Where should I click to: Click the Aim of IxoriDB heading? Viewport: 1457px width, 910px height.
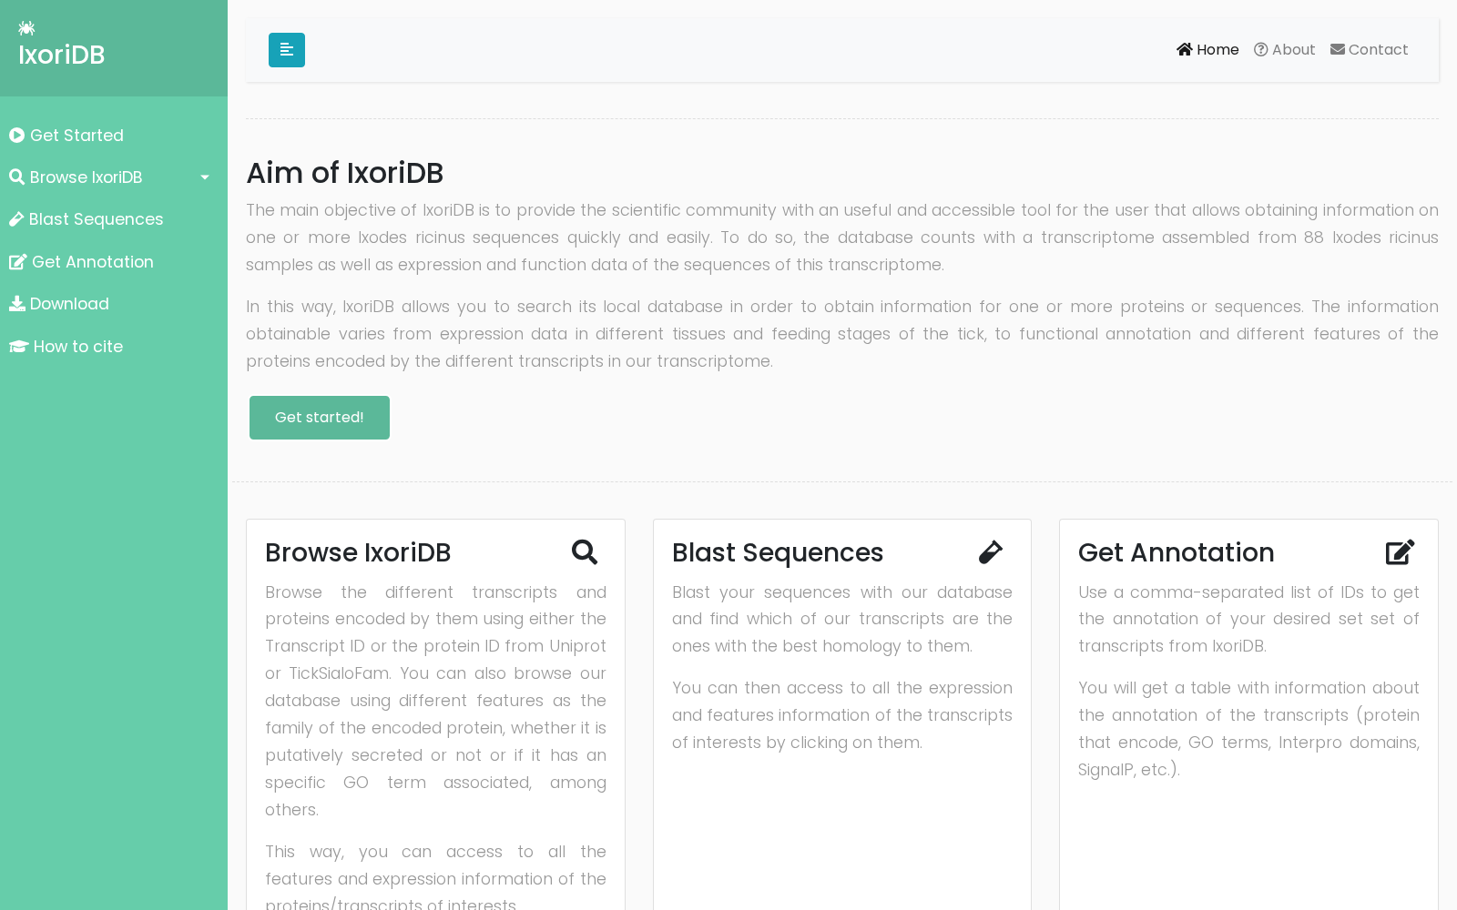[345, 173]
